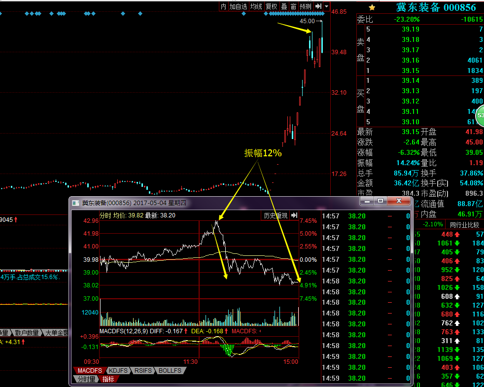Switch to the RSIFS indicator tab
The image size is (484, 387).
point(143,370)
